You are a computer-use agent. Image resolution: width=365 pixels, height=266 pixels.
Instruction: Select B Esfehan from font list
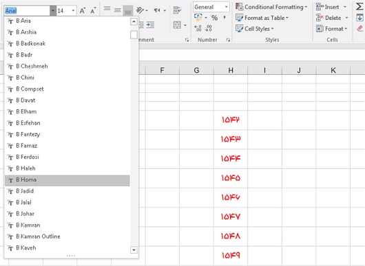pyautogui.click(x=67, y=123)
